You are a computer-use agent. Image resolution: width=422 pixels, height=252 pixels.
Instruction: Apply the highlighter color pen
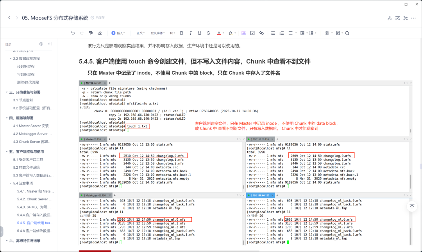[231, 33]
